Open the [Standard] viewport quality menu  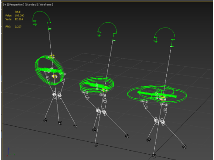click(x=31, y=5)
